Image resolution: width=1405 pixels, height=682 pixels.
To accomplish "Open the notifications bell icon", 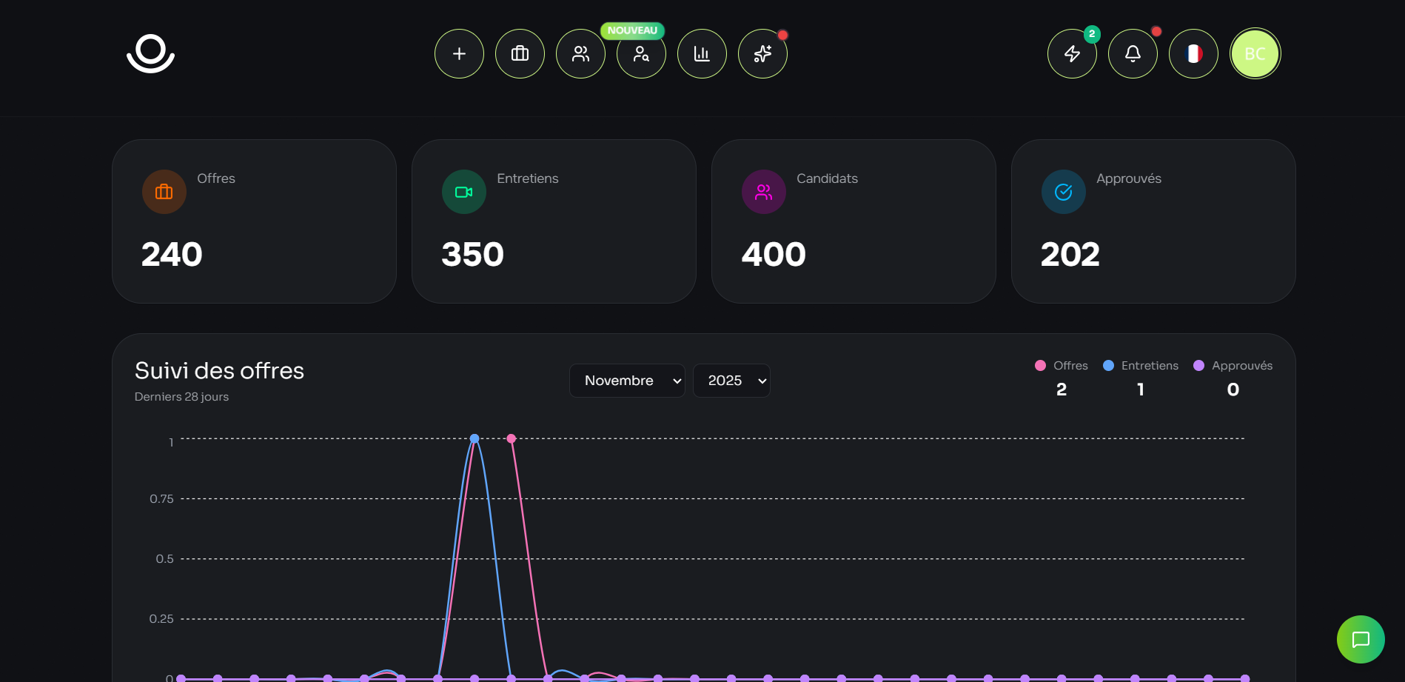I will (x=1133, y=53).
